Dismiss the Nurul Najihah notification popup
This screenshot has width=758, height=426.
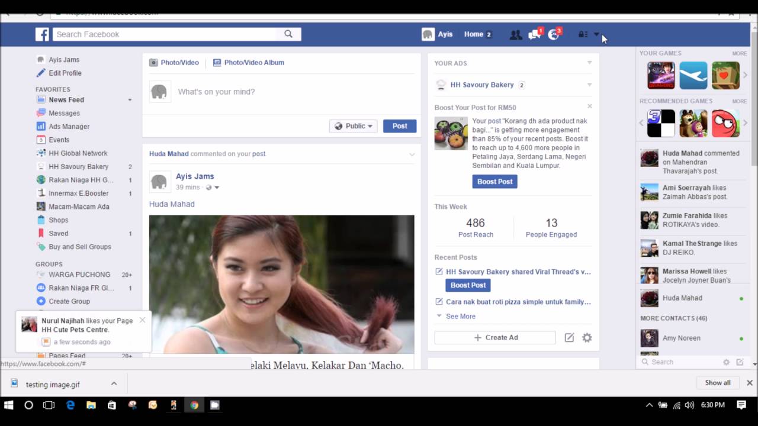[x=142, y=320]
